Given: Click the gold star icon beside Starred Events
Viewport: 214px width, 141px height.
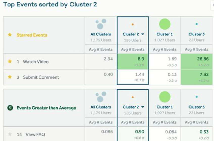Looking at the screenshot, I should coord(10,35).
